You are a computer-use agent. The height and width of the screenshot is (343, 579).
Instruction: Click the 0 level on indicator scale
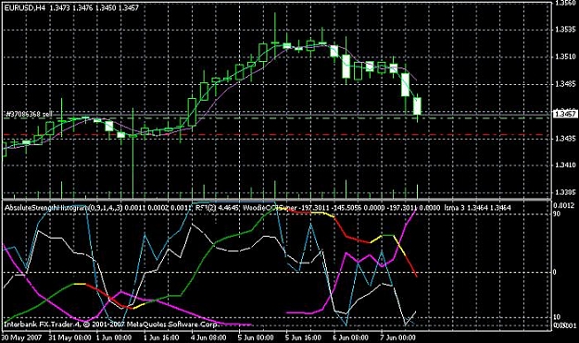[x=554, y=272]
